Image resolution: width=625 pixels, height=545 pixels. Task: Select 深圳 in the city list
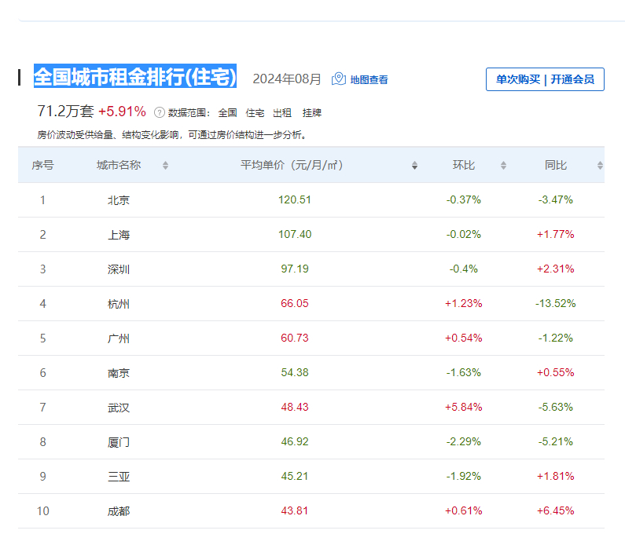(119, 269)
